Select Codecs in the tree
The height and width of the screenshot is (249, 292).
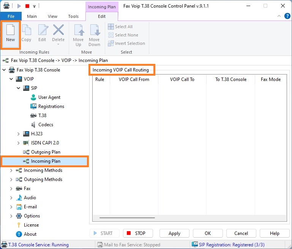tap(46, 125)
